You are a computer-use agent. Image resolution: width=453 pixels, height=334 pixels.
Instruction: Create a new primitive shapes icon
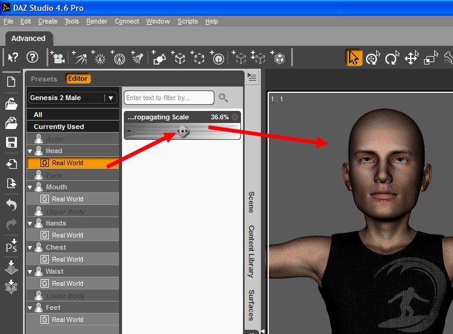(x=159, y=57)
